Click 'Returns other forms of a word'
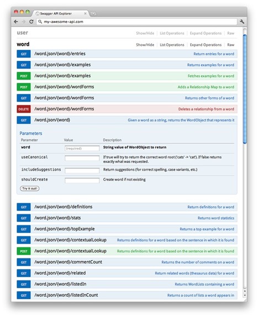 coord(209,98)
